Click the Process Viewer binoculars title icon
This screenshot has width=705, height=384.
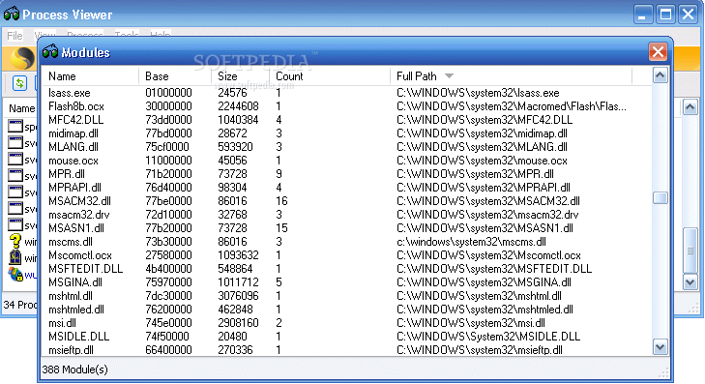pyautogui.click(x=12, y=14)
